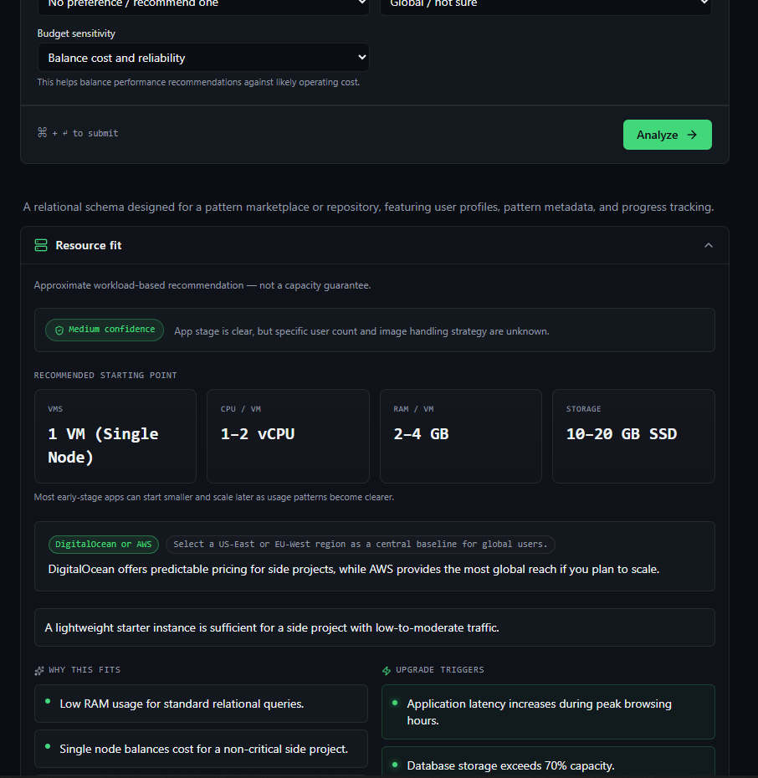
Task: Click the US-East or EU-West region tag
Action: [360, 545]
